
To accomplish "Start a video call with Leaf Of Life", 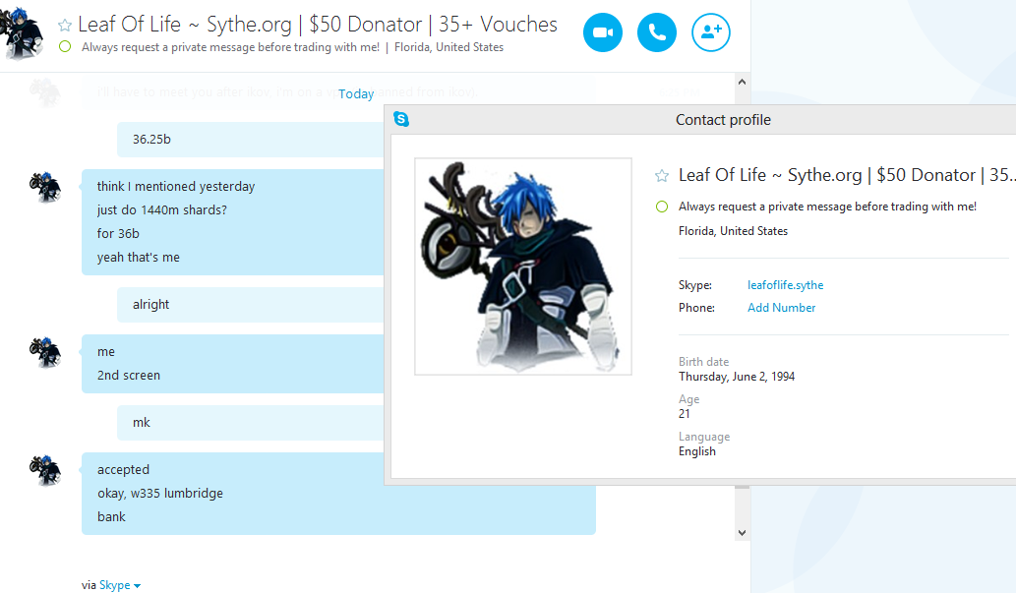I will click(x=603, y=32).
